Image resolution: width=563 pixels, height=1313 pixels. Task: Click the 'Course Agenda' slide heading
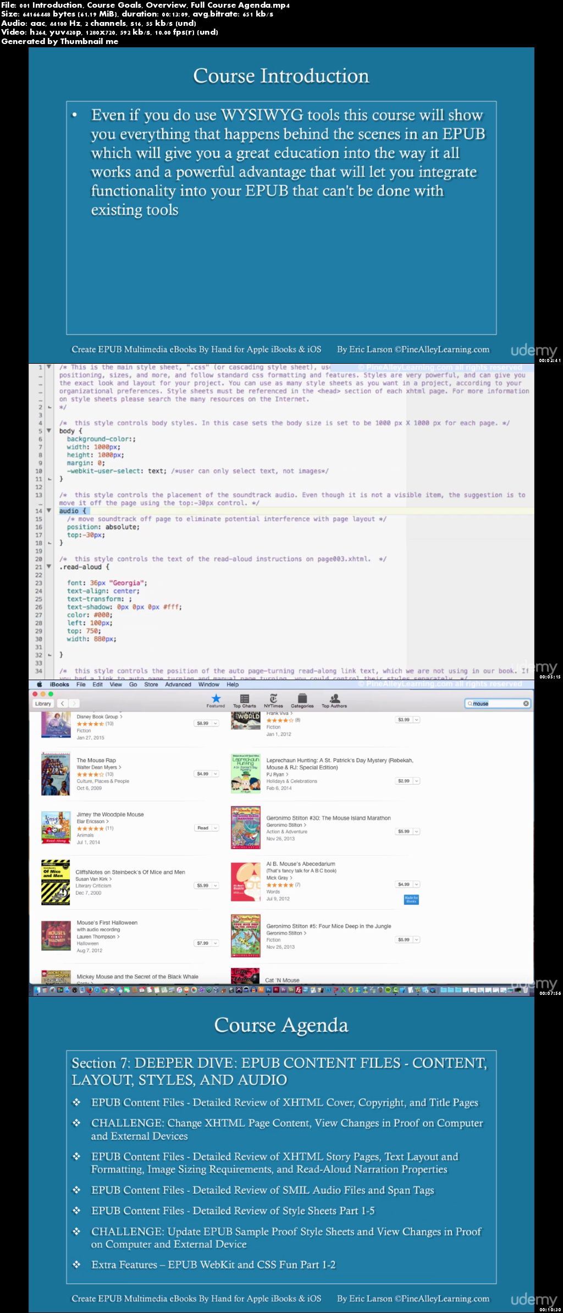[x=281, y=1025]
